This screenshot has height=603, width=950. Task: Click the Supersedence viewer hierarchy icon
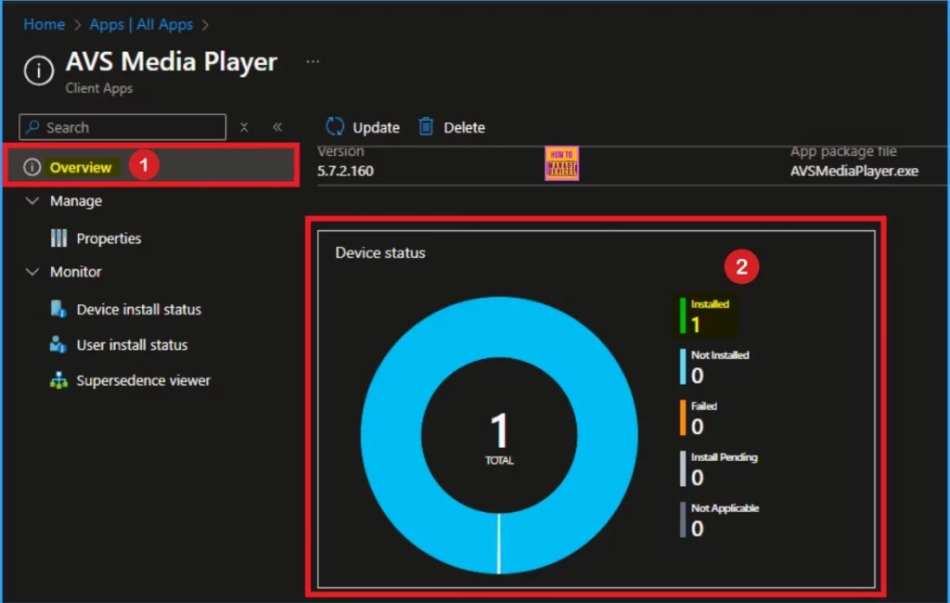click(x=58, y=380)
